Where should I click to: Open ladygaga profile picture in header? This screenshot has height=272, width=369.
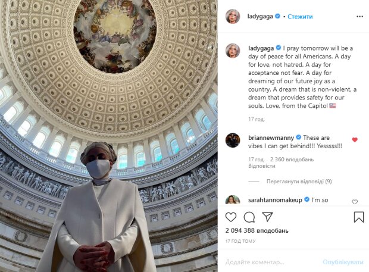coord(233,17)
